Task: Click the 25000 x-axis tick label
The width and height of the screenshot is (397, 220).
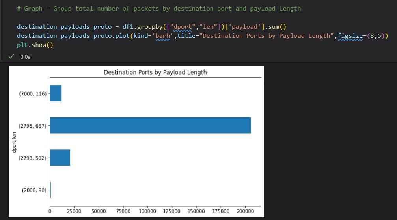Action: (74, 211)
